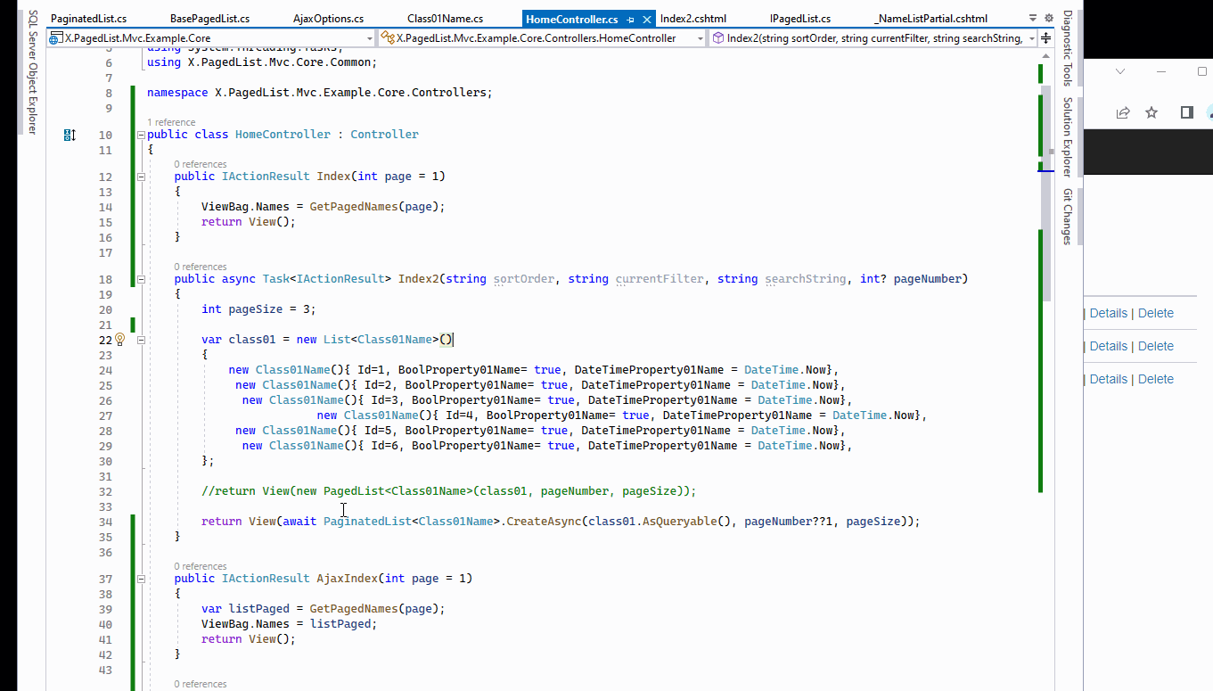Click the lightbulb quick actions icon on line 22
Viewport: 1213px width, 691px height.
(120, 340)
